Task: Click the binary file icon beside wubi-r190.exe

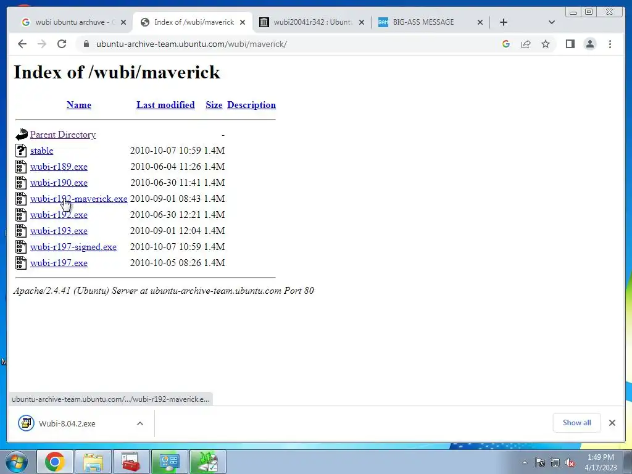Action: pyautogui.click(x=21, y=183)
